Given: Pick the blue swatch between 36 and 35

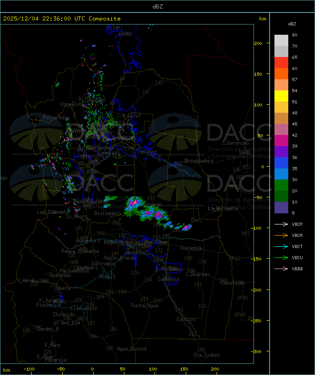Looking at the screenshot, I should point(281,163).
